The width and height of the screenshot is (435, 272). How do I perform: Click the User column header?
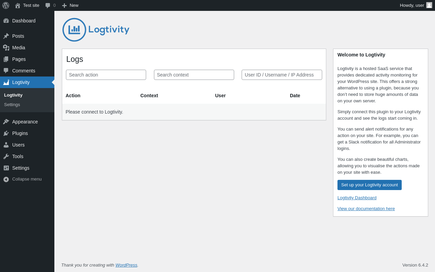220,96
